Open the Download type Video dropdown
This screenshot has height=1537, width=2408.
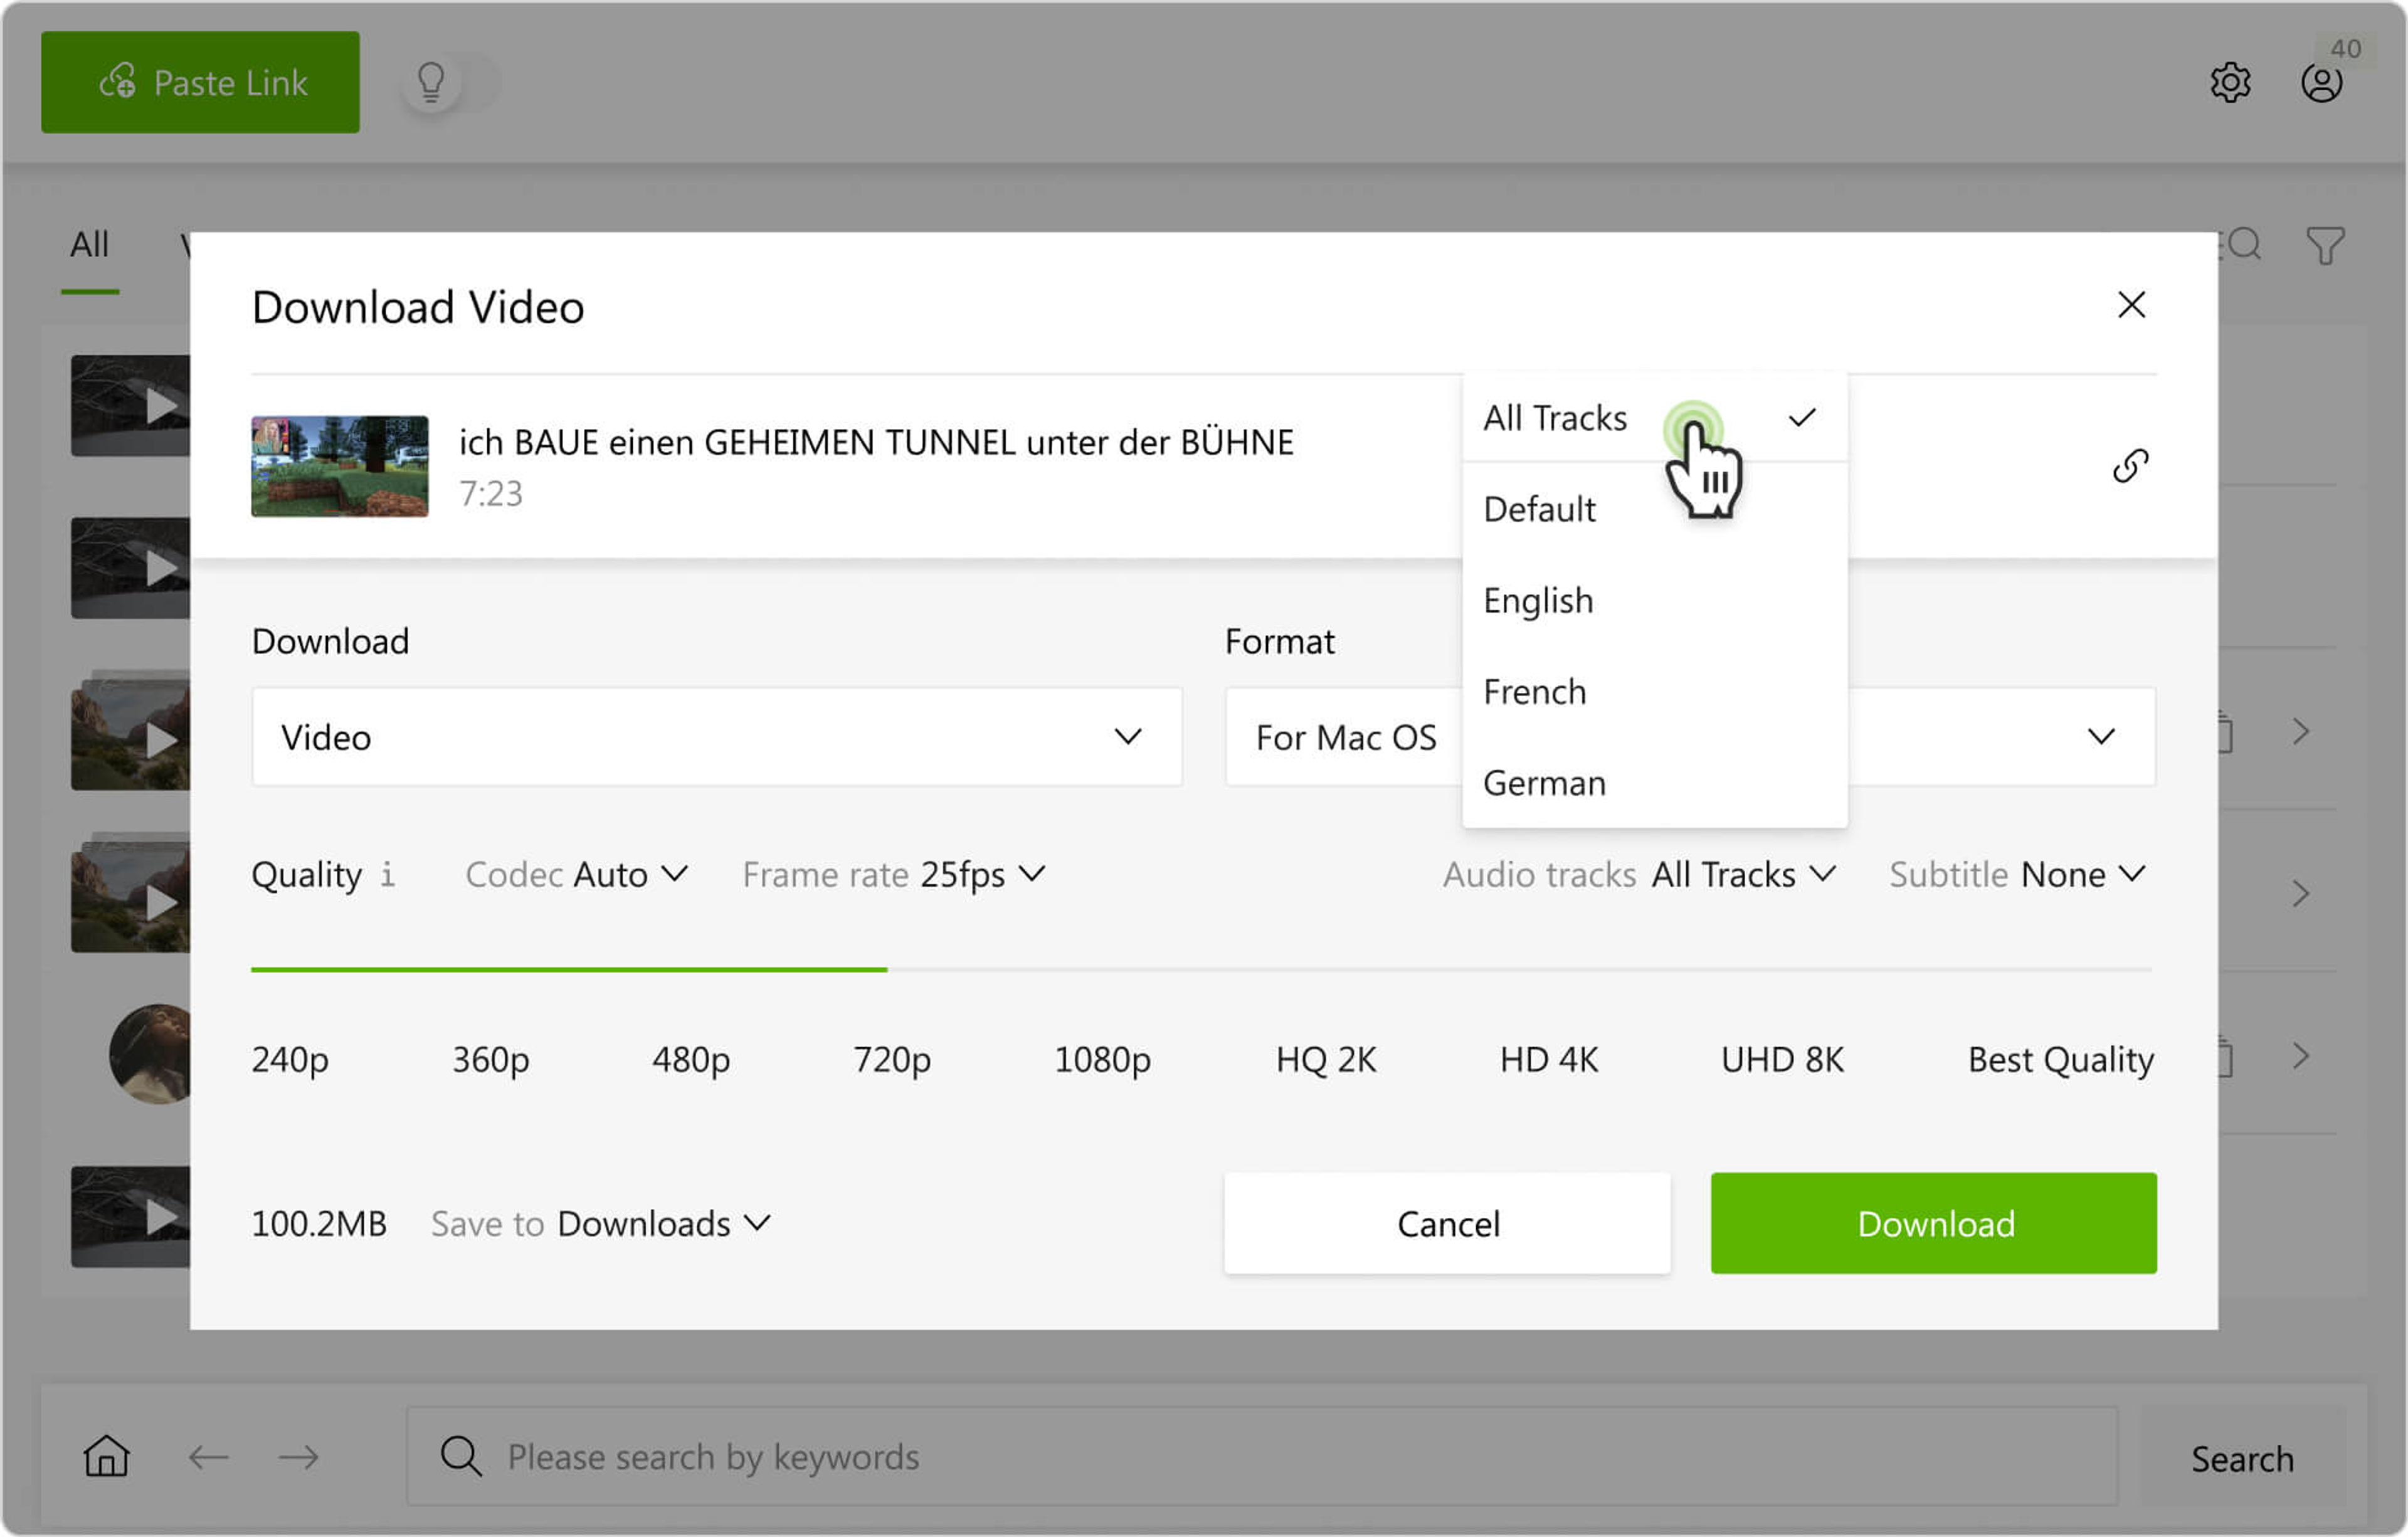click(x=716, y=737)
